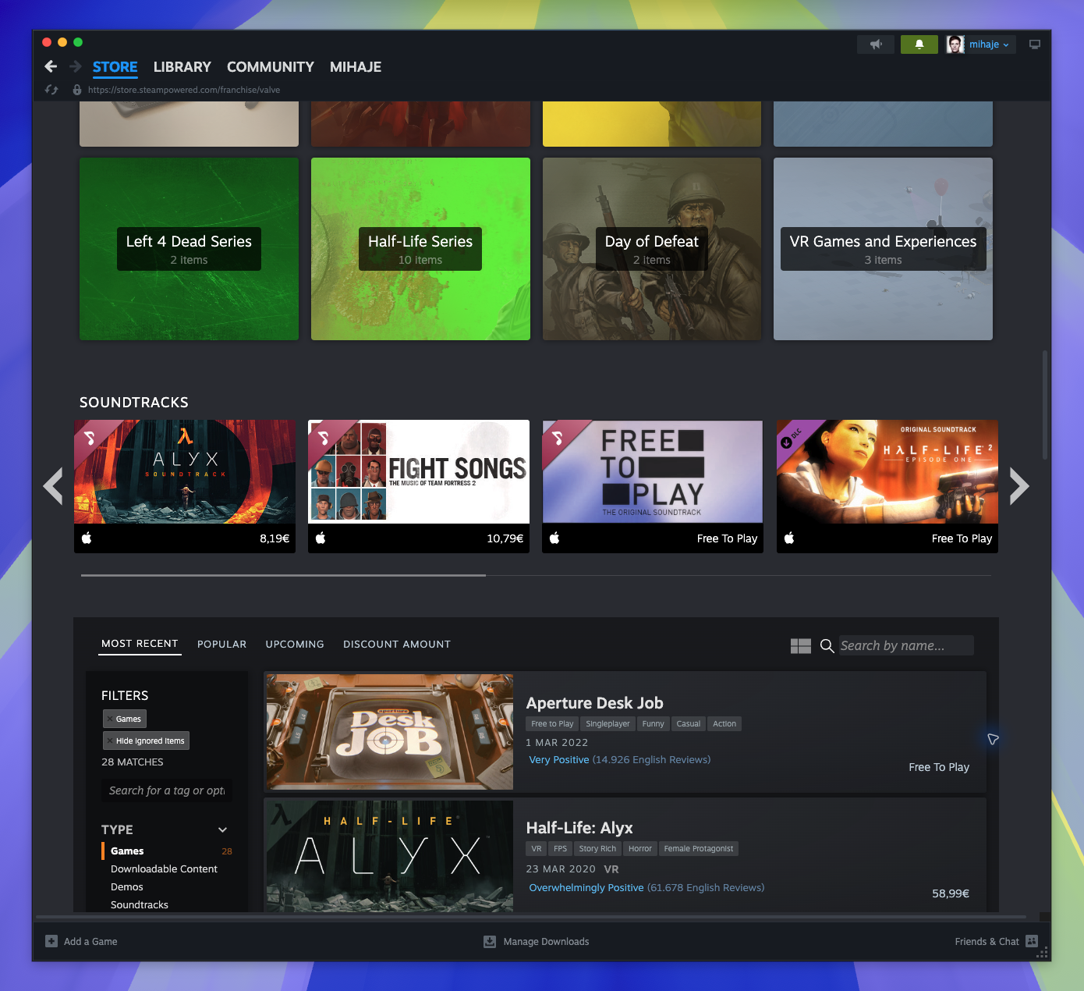Click the plus icon for Add a Game

[51, 941]
